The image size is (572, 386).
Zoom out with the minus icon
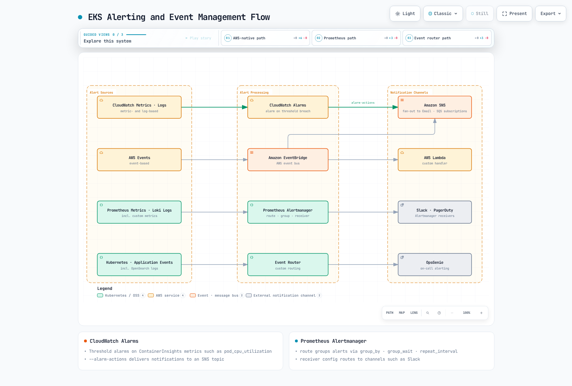[x=452, y=313]
